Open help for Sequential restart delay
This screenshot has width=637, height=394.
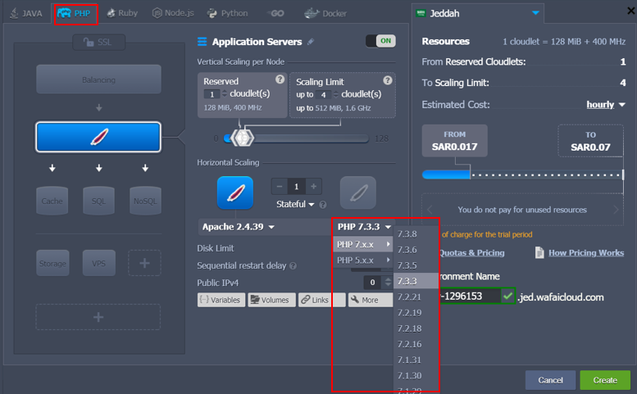[x=293, y=266]
